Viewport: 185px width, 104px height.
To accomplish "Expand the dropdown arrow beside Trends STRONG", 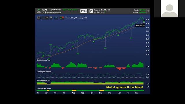I will [x=148, y=11].
